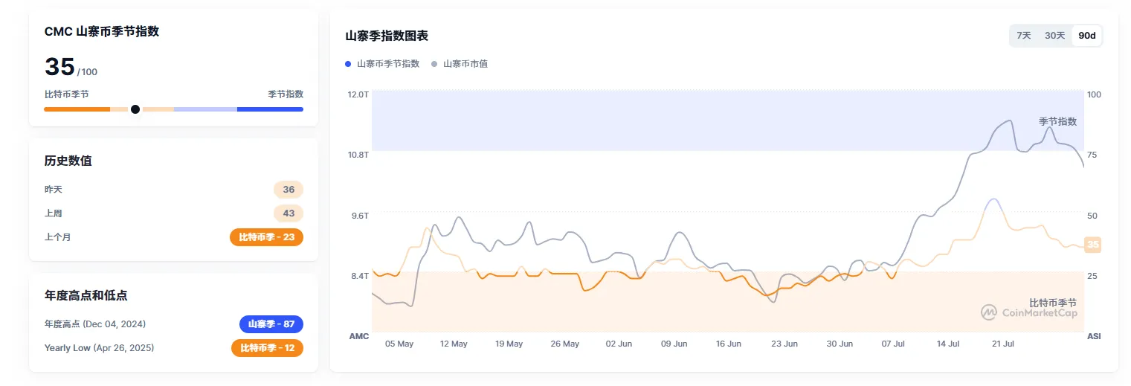Click the 35 current value tag on the chart

pos(1092,245)
